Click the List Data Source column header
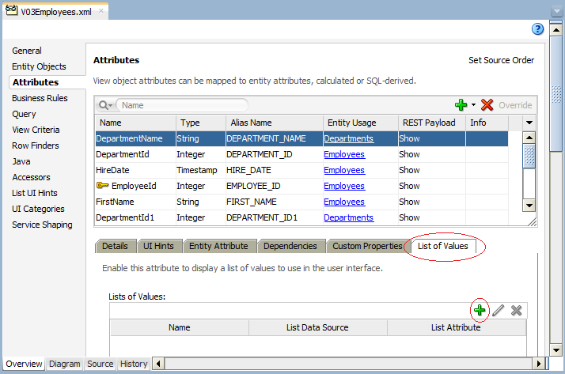This screenshot has width=565, height=374. click(318, 327)
